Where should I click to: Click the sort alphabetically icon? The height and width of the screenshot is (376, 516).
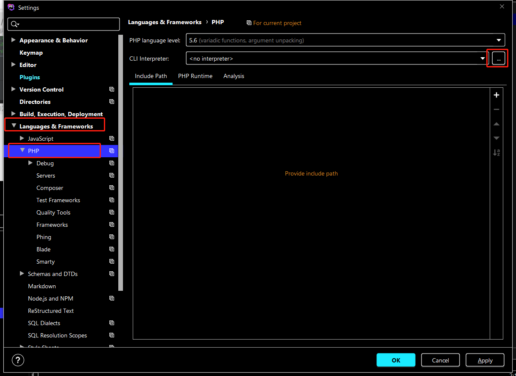496,153
